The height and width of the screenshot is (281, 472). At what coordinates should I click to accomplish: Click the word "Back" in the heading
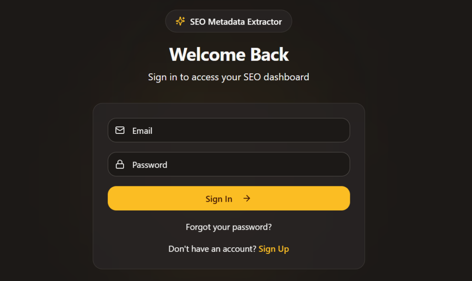point(270,54)
